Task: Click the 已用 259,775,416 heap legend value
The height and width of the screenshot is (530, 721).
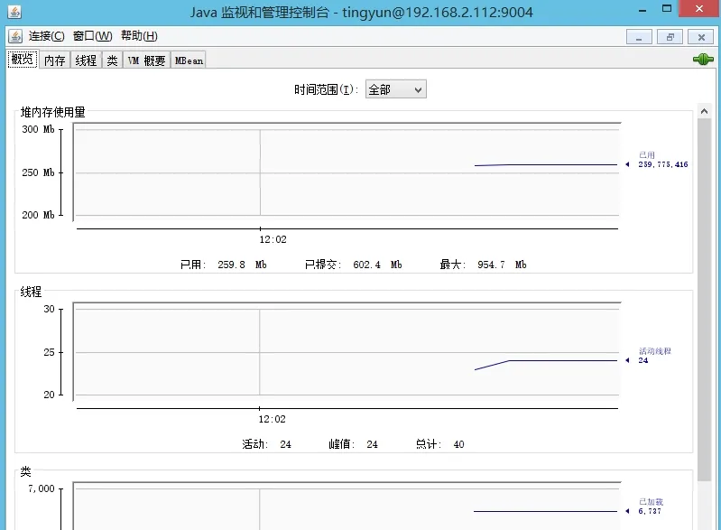Action: pyautogui.click(x=662, y=164)
